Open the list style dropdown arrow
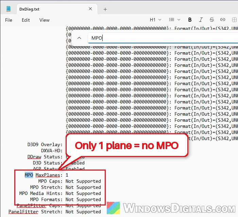This screenshot has width=238, height=217. tap(179, 20)
